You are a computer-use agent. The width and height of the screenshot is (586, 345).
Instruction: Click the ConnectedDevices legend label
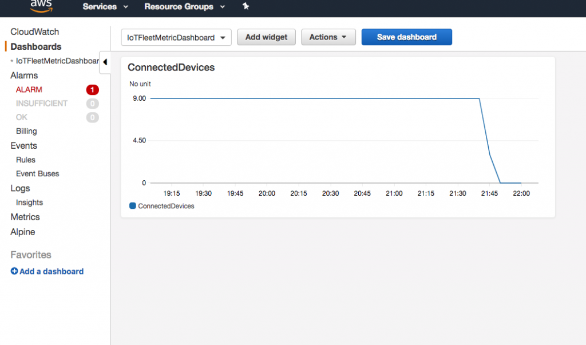166,206
